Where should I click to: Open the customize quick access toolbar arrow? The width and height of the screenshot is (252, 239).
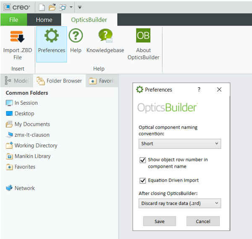coord(80,7)
